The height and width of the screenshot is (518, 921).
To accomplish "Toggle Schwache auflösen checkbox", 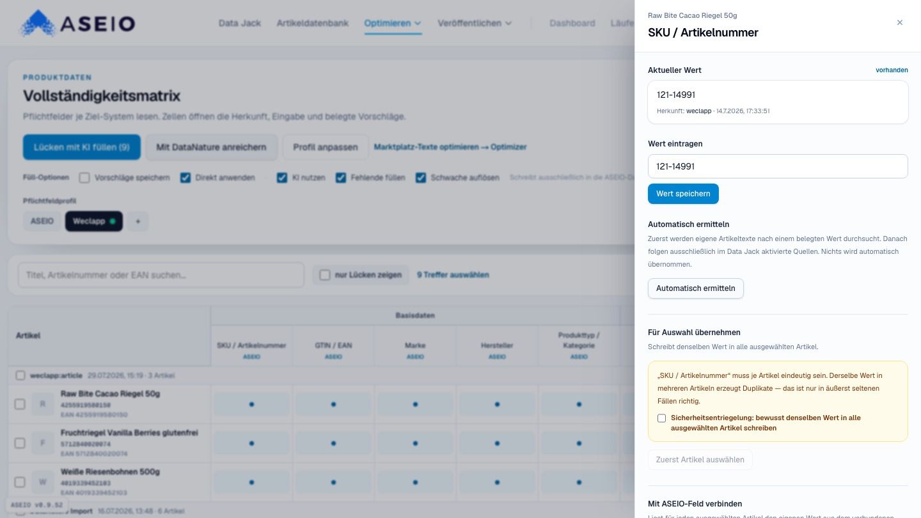I will point(421,178).
